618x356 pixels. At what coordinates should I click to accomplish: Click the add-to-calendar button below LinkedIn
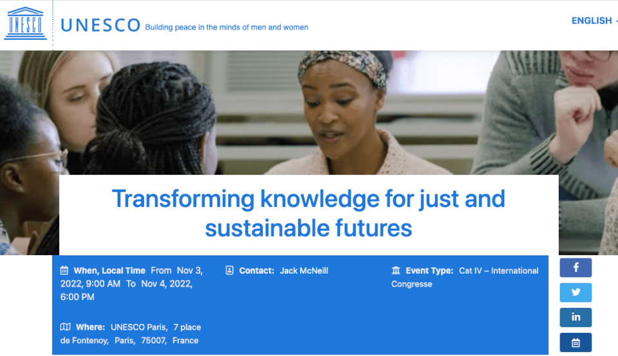(576, 343)
